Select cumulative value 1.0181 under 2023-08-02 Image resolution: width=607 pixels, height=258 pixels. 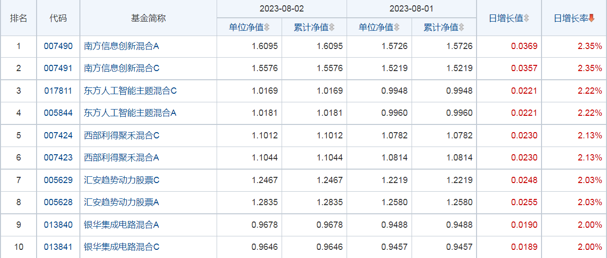(330, 113)
